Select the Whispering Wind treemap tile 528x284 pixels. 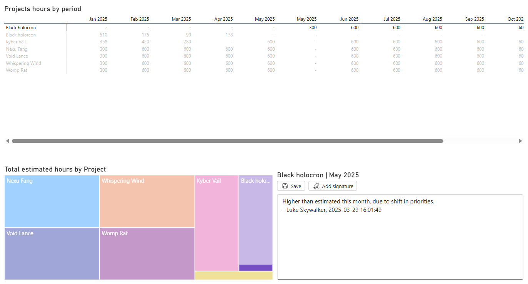point(147,201)
